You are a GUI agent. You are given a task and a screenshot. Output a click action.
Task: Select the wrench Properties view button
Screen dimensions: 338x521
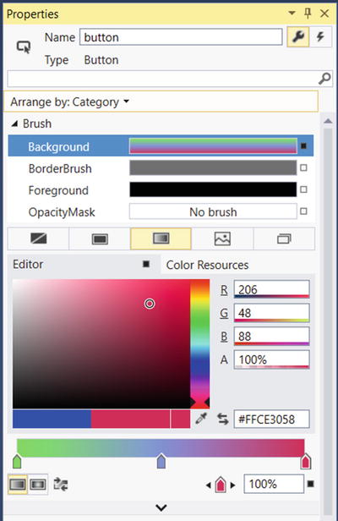coord(297,36)
